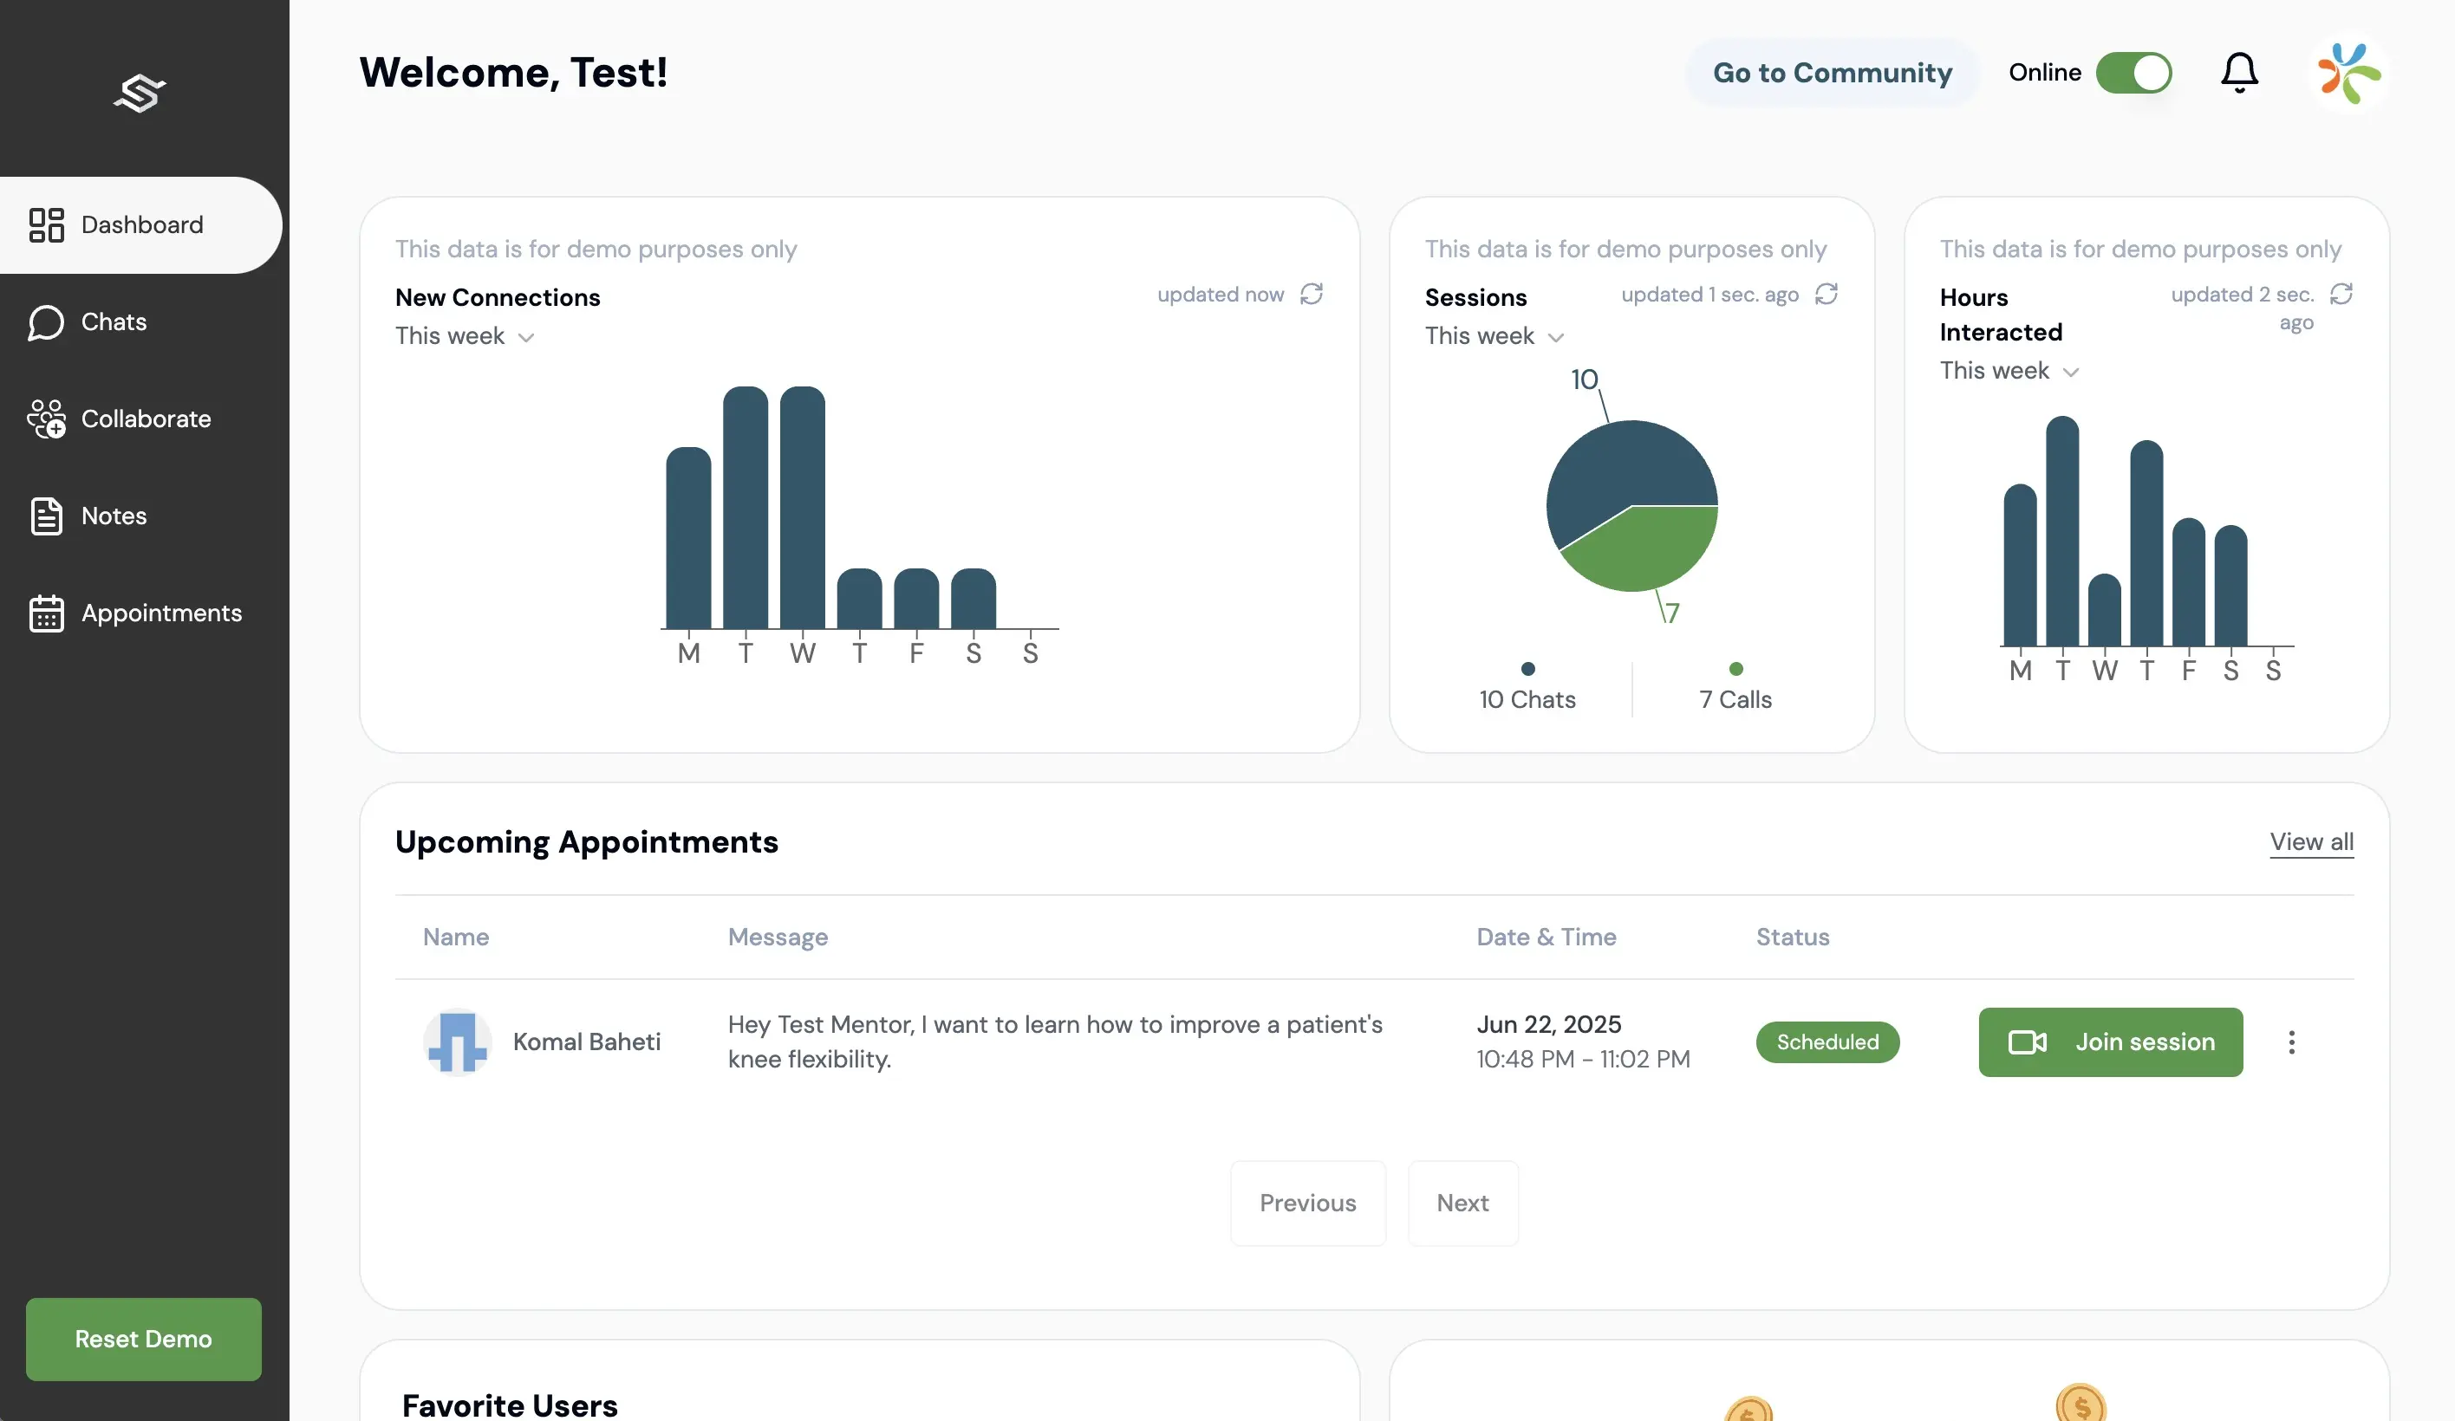The width and height of the screenshot is (2455, 1421).
Task: Click the Appointments calendar icon
Action: (x=46, y=613)
